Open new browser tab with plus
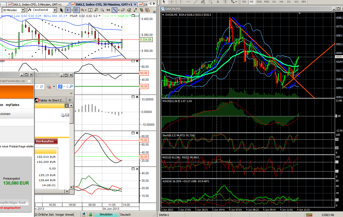This screenshot has height=217, width=343. [x=70, y=100]
